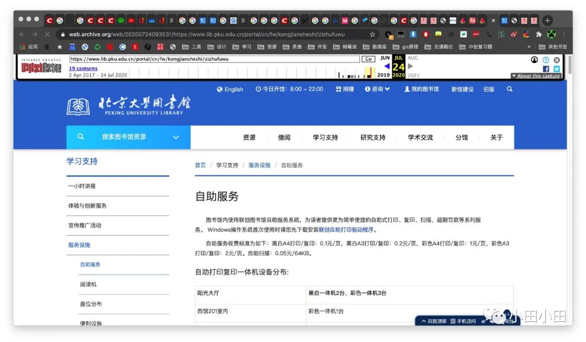The height and width of the screenshot is (342, 586).
Task: Open the 应用 apps shortcut in bookmarks bar
Action: (x=28, y=47)
